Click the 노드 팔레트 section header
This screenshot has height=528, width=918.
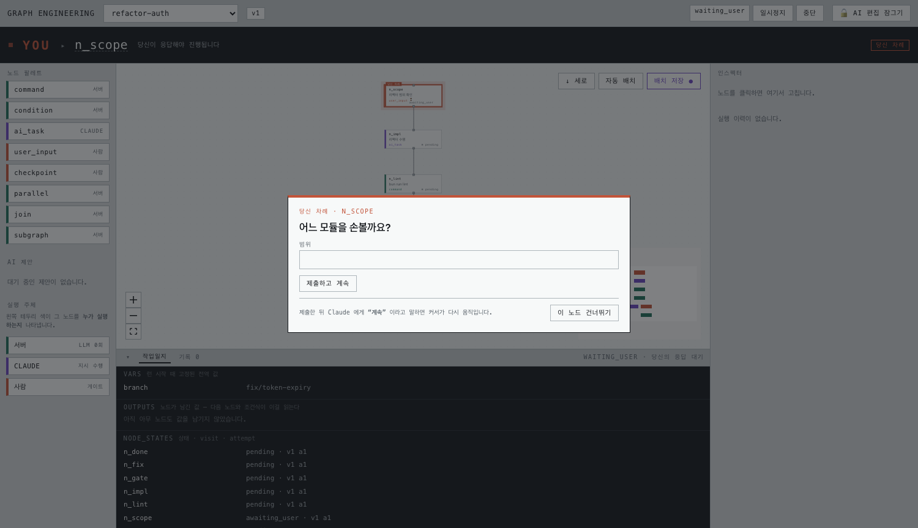25,73
